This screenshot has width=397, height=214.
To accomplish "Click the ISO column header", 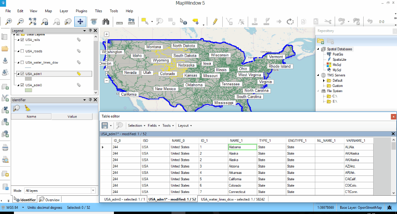I will 155,141.
